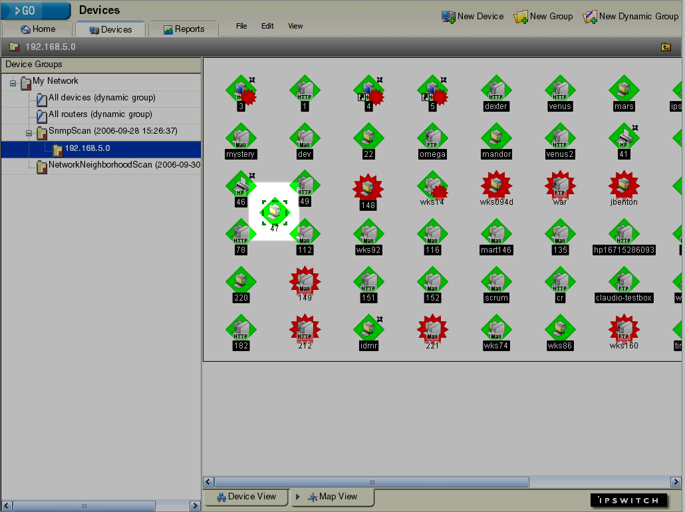Screen dimensions: 685x512
Task: Select the down FTP device war
Action: (560, 189)
